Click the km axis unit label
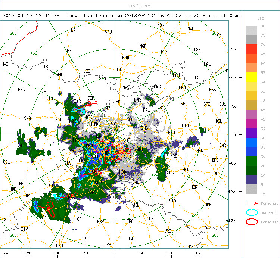280x258 pixels. pyautogui.click(x=6, y=254)
